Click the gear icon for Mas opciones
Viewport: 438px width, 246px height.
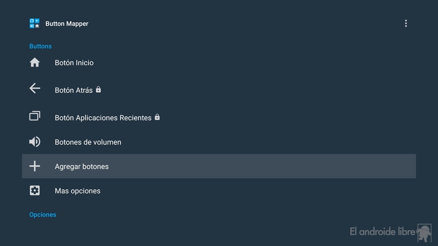(35, 190)
